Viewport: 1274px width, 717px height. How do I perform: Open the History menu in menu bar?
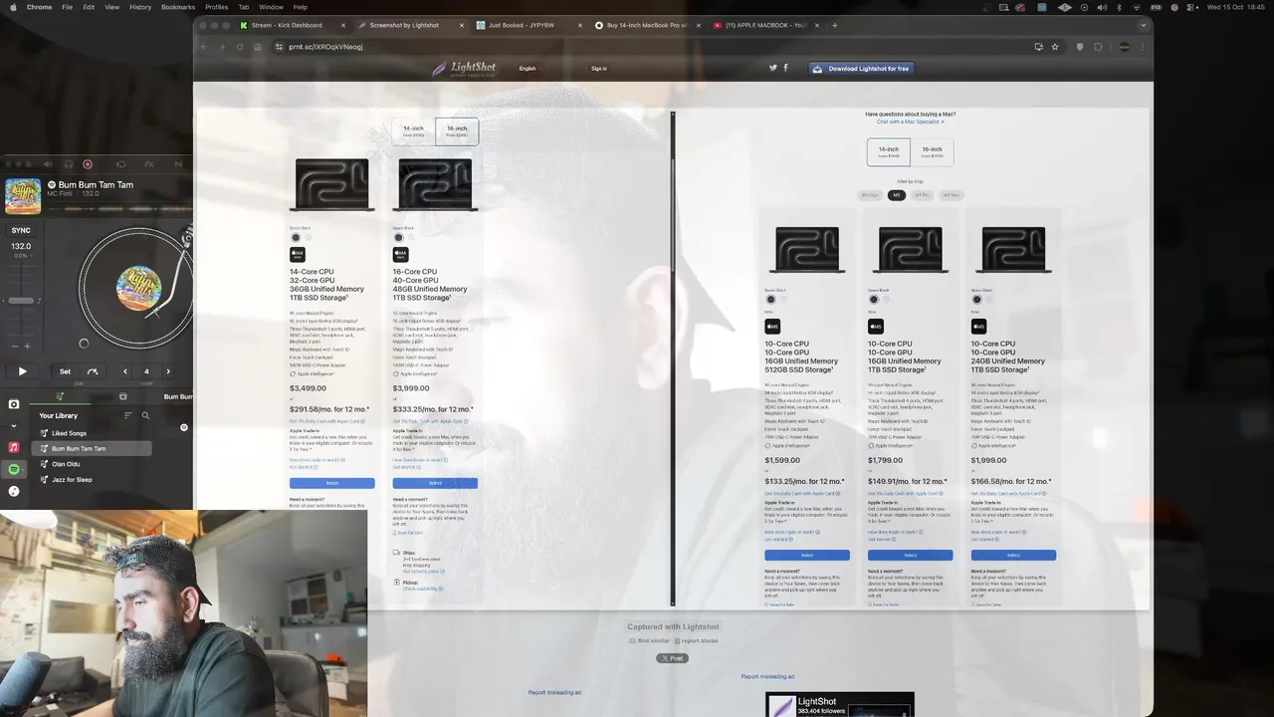tap(140, 7)
